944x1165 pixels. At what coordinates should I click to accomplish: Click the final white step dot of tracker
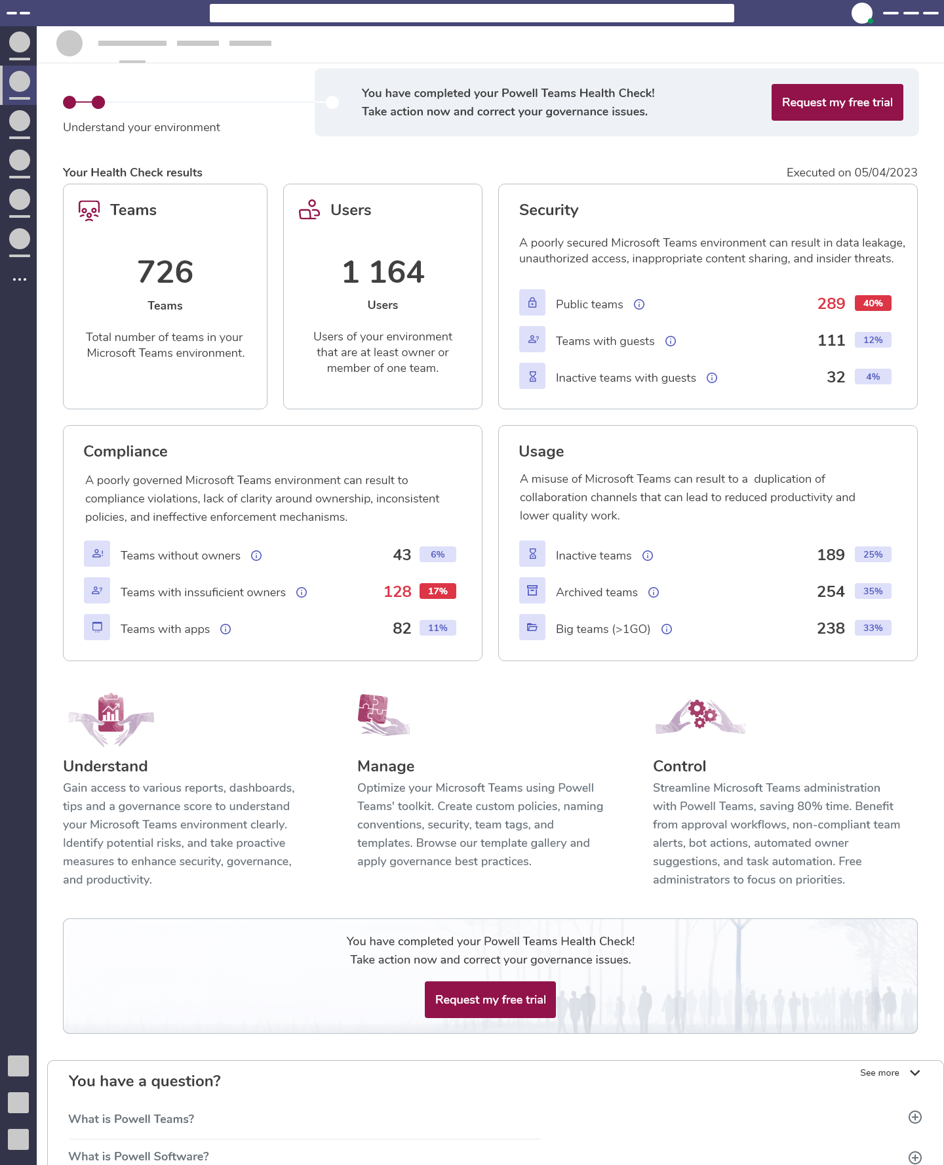click(x=332, y=102)
